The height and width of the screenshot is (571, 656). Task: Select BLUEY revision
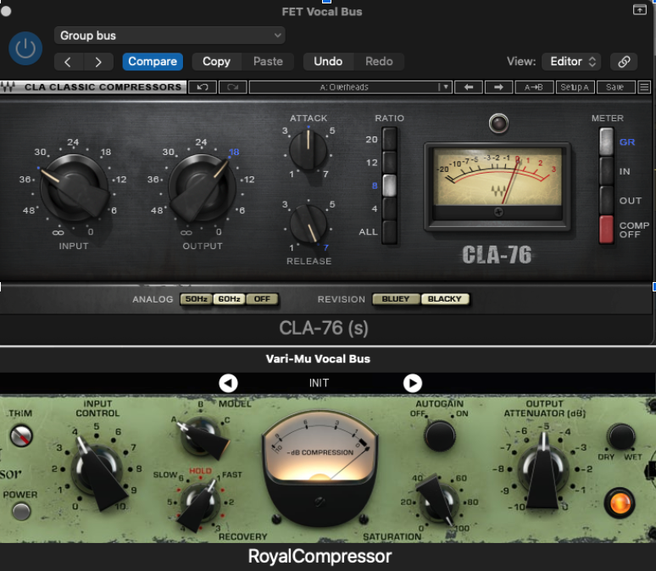point(396,299)
